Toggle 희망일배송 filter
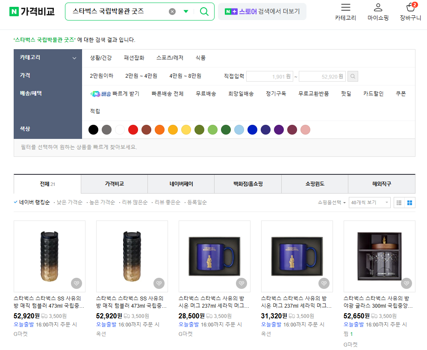The image size is (427, 350). pyautogui.click(x=241, y=94)
